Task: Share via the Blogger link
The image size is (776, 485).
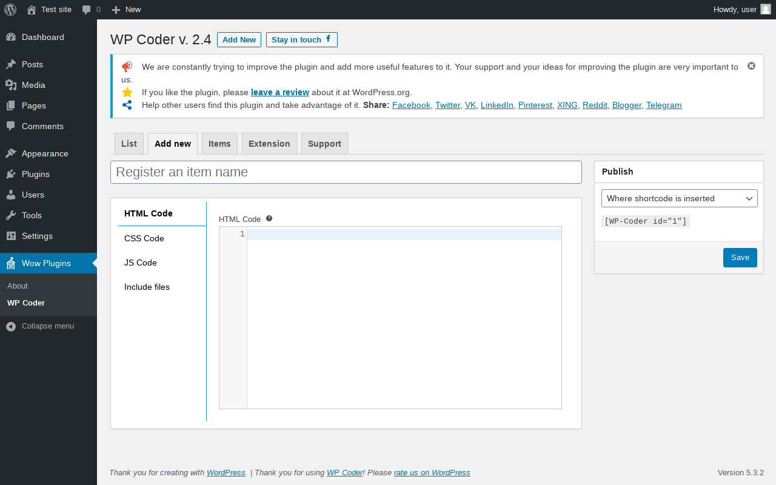Action: (627, 105)
